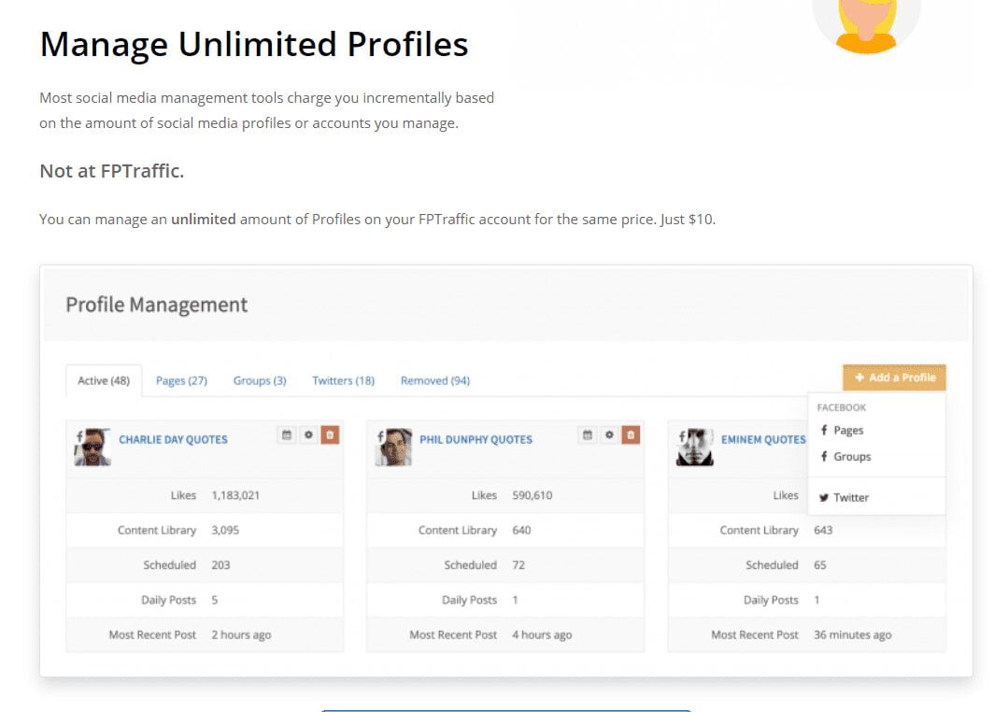Open the Eminem Quotes profile link

[x=763, y=439]
